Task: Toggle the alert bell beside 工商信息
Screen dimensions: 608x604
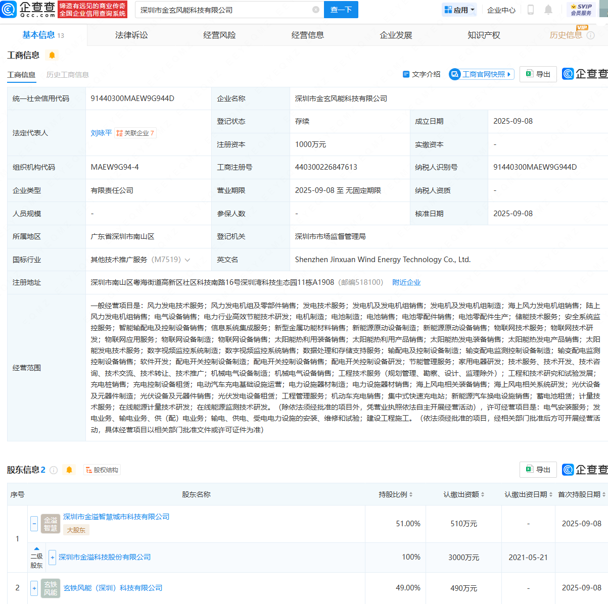Action: 52,55
